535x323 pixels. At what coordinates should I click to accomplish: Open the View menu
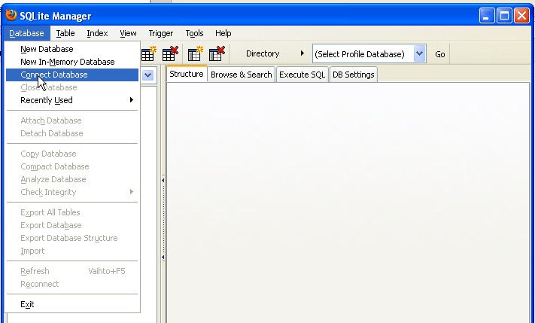coord(128,33)
